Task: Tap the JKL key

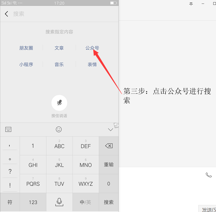Action: [x=59, y=164]
